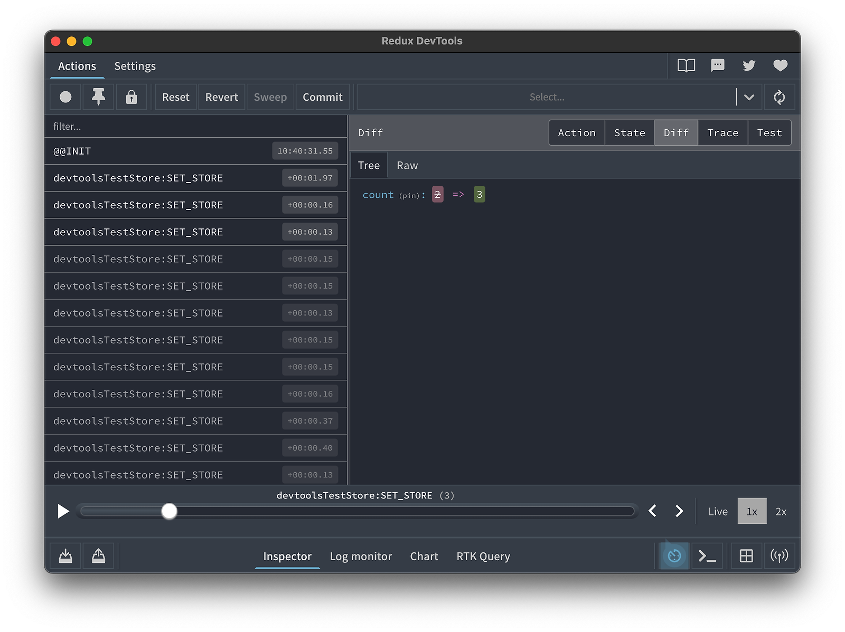
Task: Click the record (pause recording) circle icon
Action: click(65, 97)
